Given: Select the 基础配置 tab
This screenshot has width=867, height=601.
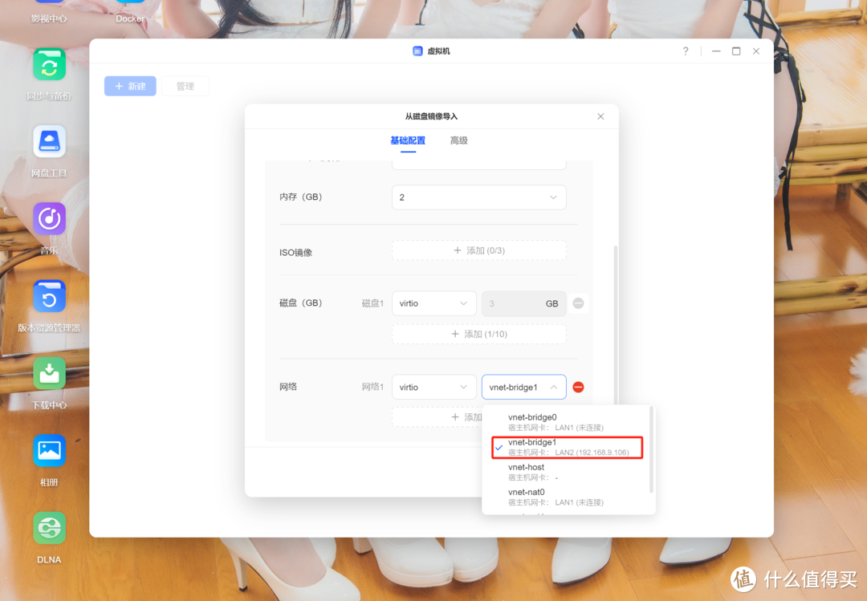Looking at the screenshot, I should coord(408,140).
